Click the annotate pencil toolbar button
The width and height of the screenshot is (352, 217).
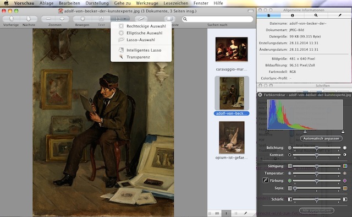tap(141, 19)
